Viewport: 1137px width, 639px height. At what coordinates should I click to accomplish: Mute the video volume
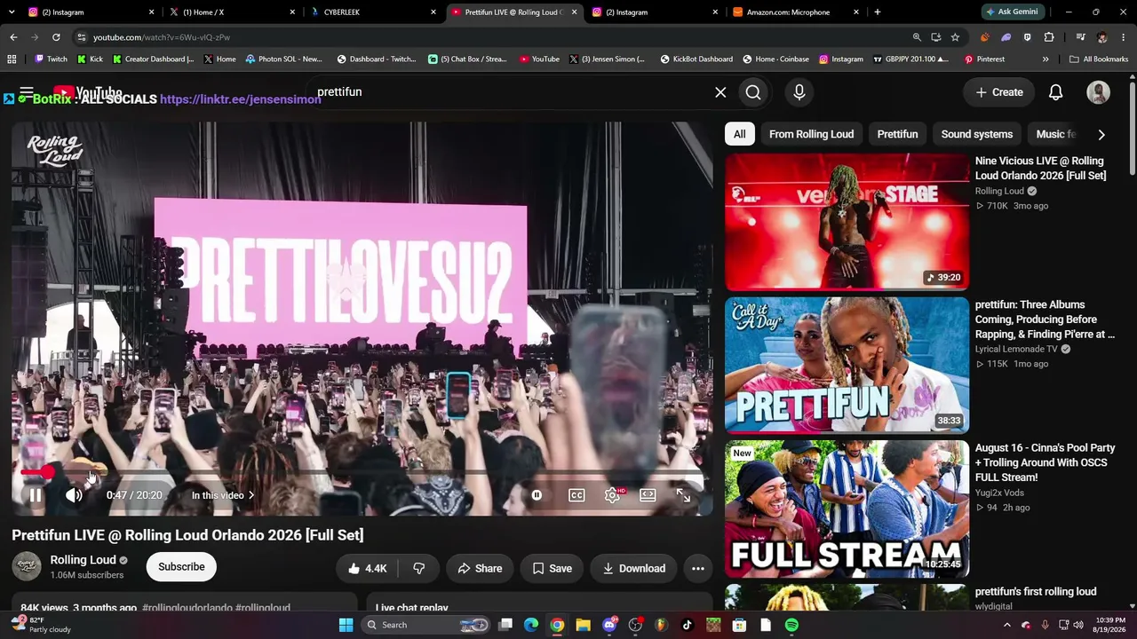(x=74, y=495)
